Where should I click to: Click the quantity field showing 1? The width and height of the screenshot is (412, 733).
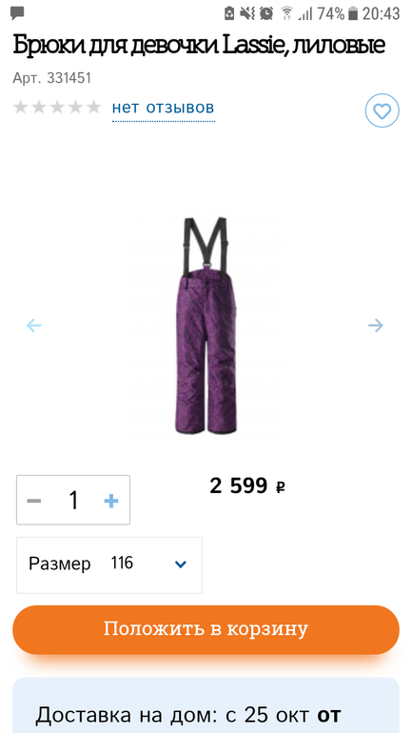(x=73, y=500)
